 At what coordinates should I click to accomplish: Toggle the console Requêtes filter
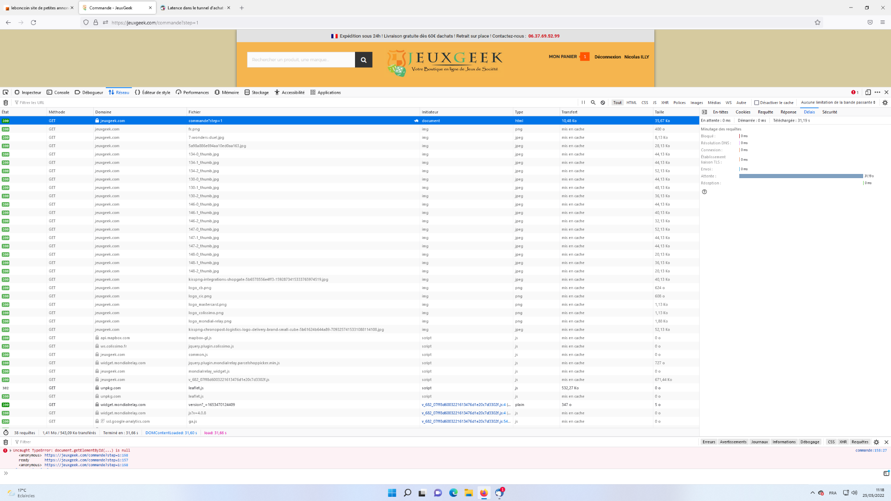point(860,442)
